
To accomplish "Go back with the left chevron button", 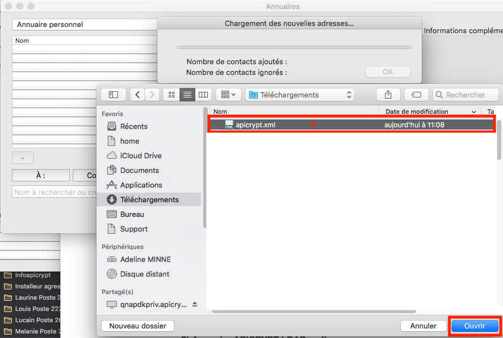I will [x=137, y=95].
